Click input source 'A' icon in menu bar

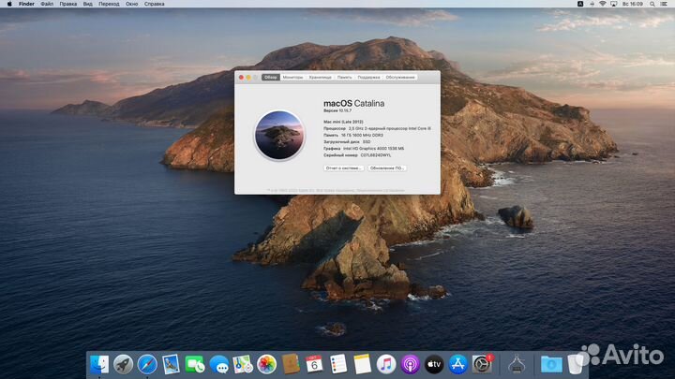[x=580, y=4]
